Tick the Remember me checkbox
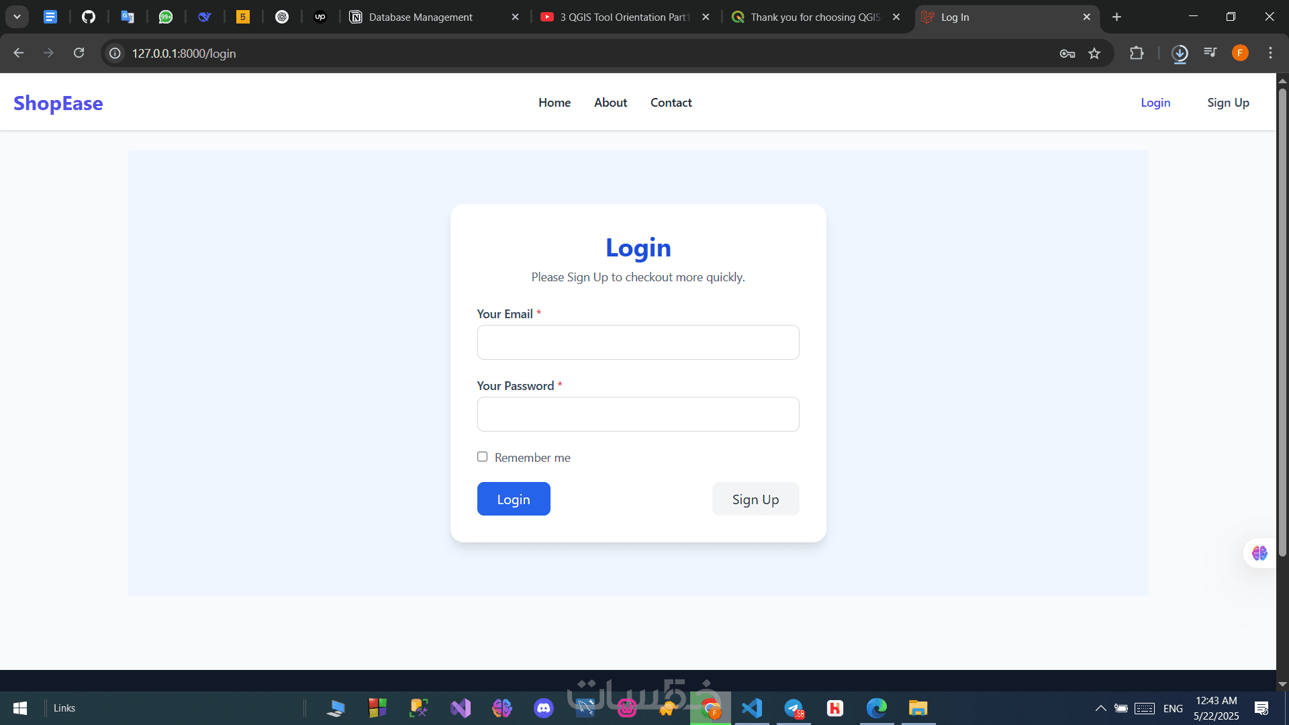 pos(482,456)
